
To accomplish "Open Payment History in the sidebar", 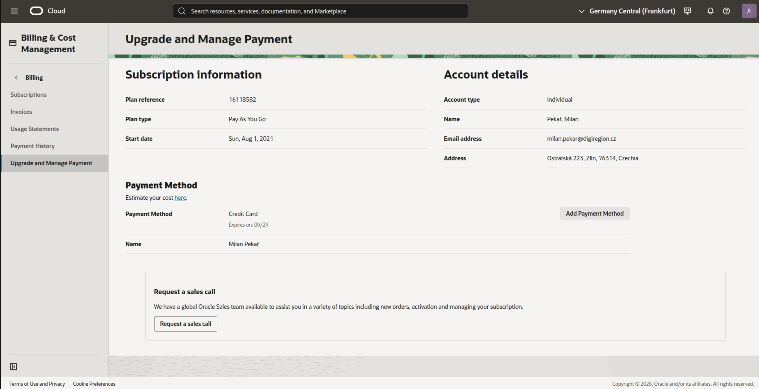I will click(33, 146).
